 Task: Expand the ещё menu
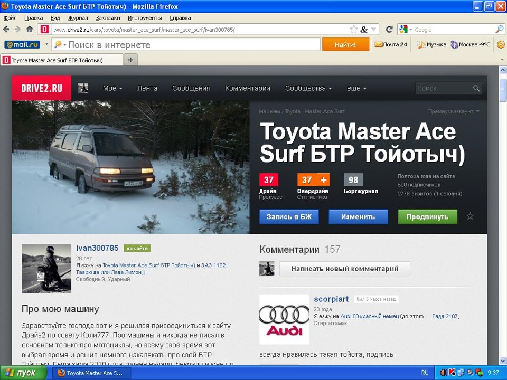coord(356,88)
